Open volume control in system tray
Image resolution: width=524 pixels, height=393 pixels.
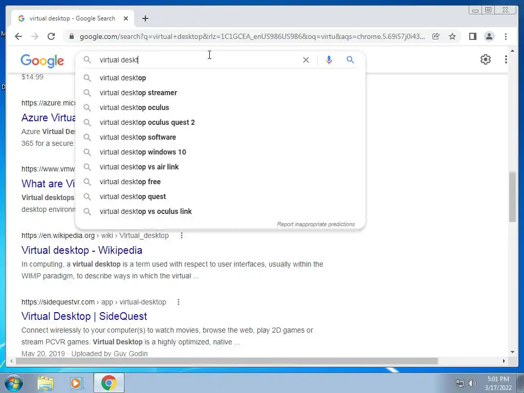pyautogui.click(x=472, y=383)
